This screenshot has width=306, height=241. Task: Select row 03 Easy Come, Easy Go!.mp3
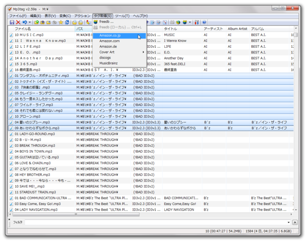(151, 204)
